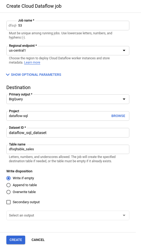Open the Regional endpoint us-central1 dropdown

pos(68,51)
